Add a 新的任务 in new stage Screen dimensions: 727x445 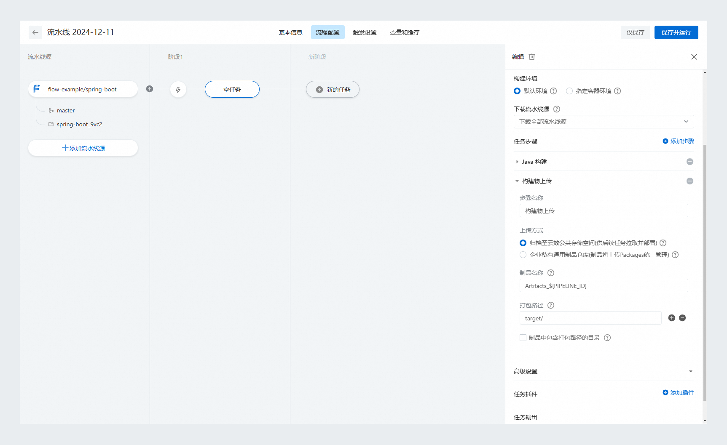tap(333, 89)
